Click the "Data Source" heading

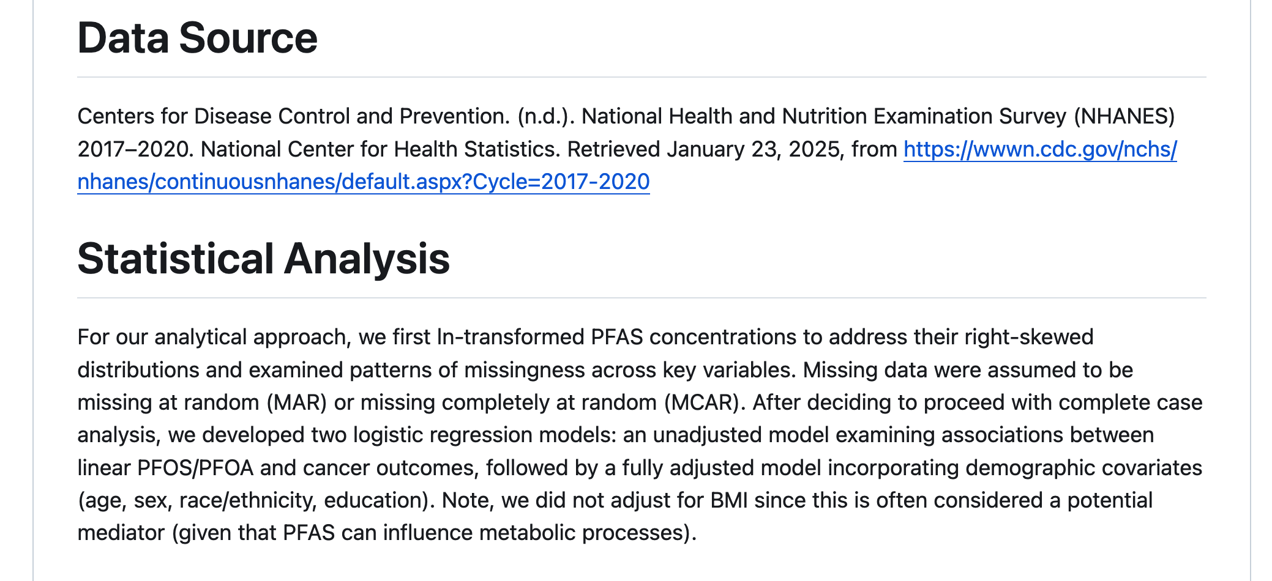(x=197, y=38)
